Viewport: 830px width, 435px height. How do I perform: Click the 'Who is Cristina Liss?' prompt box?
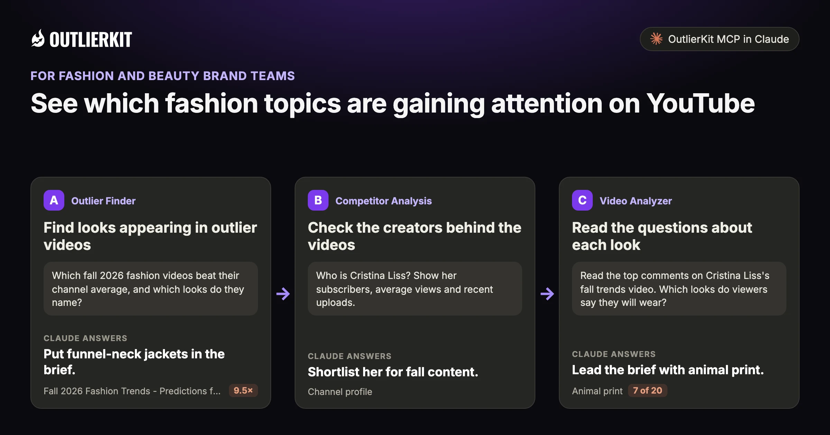(415, 289)
